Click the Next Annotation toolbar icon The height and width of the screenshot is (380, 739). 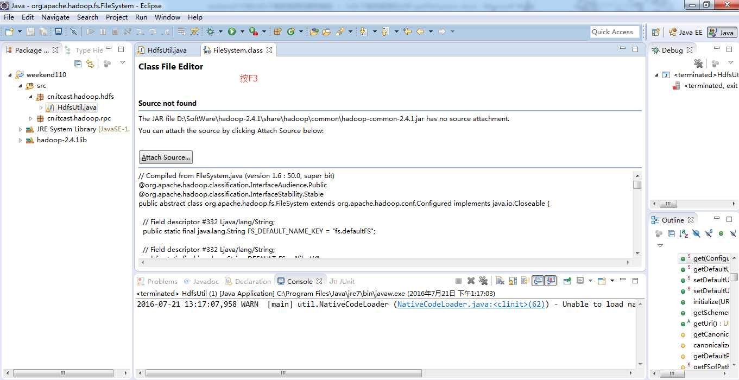363,31
